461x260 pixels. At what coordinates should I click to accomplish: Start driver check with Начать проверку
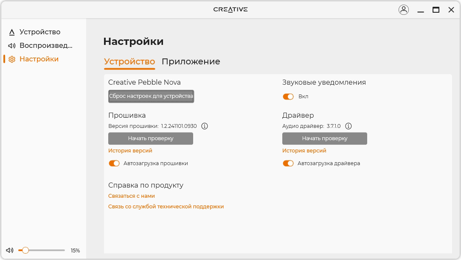(325, 138)
